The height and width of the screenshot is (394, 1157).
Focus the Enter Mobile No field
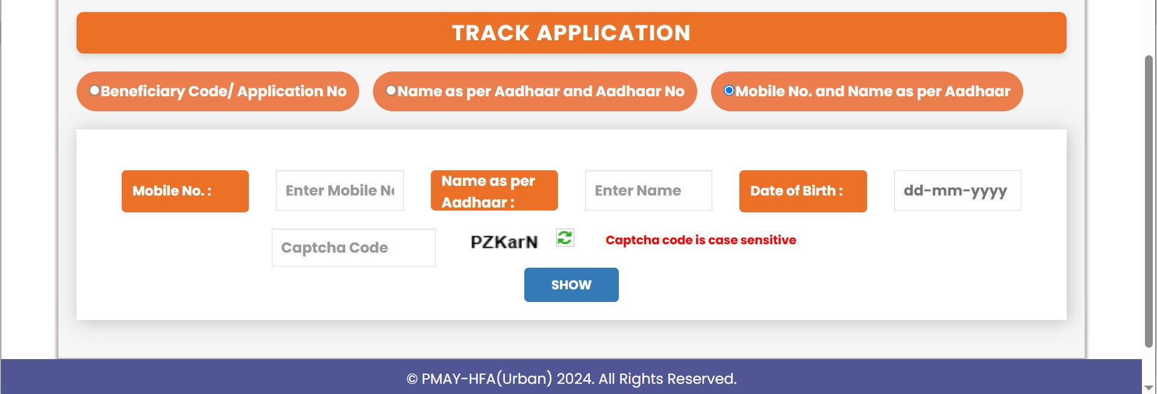click(x=340, y=191)
